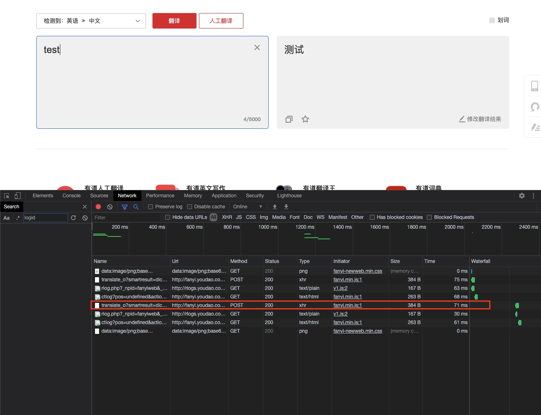Filter requests by JS
Screen dimensions: 541x415
tap(239, 217)
